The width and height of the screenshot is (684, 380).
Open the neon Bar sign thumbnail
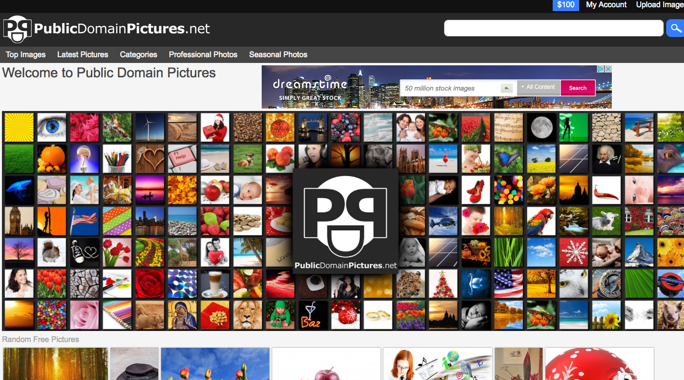[313, 315]
